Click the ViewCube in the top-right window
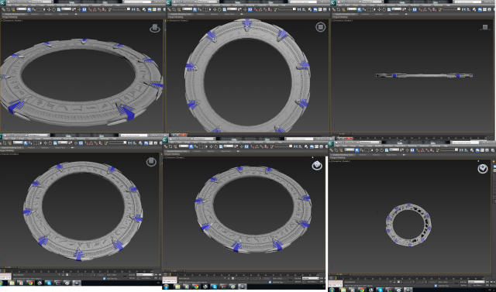Image resolution: width=496 pixels, height=292 pixels. pos(485,27)
